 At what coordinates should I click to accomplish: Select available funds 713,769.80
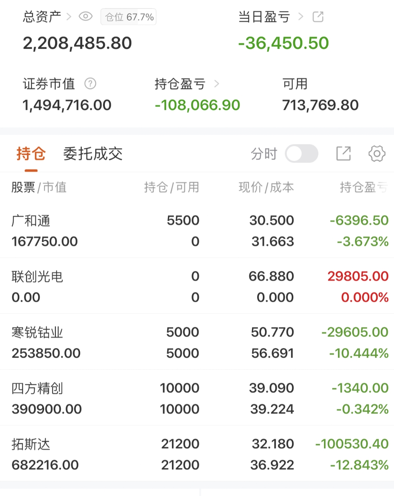(x=321, y=105)
